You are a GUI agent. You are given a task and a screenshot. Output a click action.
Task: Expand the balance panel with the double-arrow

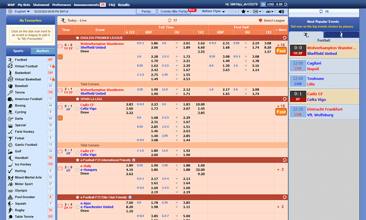click(x=263, y=4)
